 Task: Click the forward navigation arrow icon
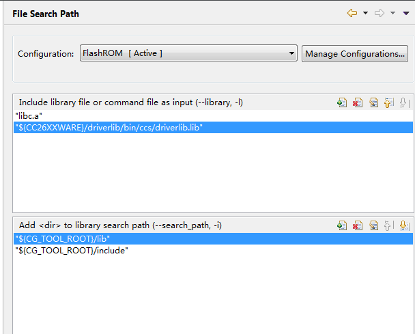pos(380,13)
